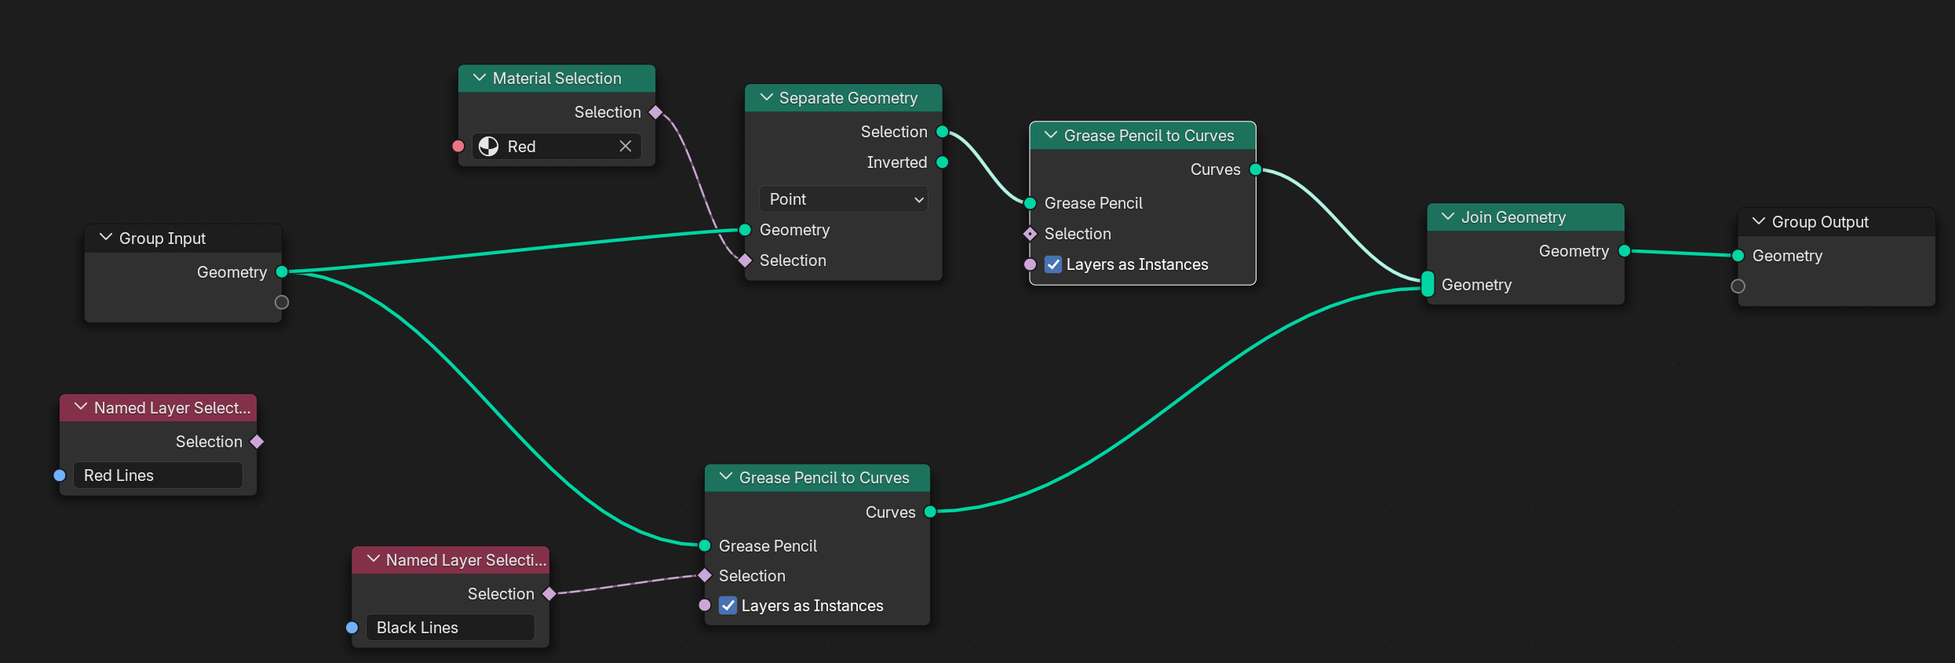Click Join Geometry's multi-input Geometry socket
The height and width of the screenshot is (663, 1955).
[1428, 284]
